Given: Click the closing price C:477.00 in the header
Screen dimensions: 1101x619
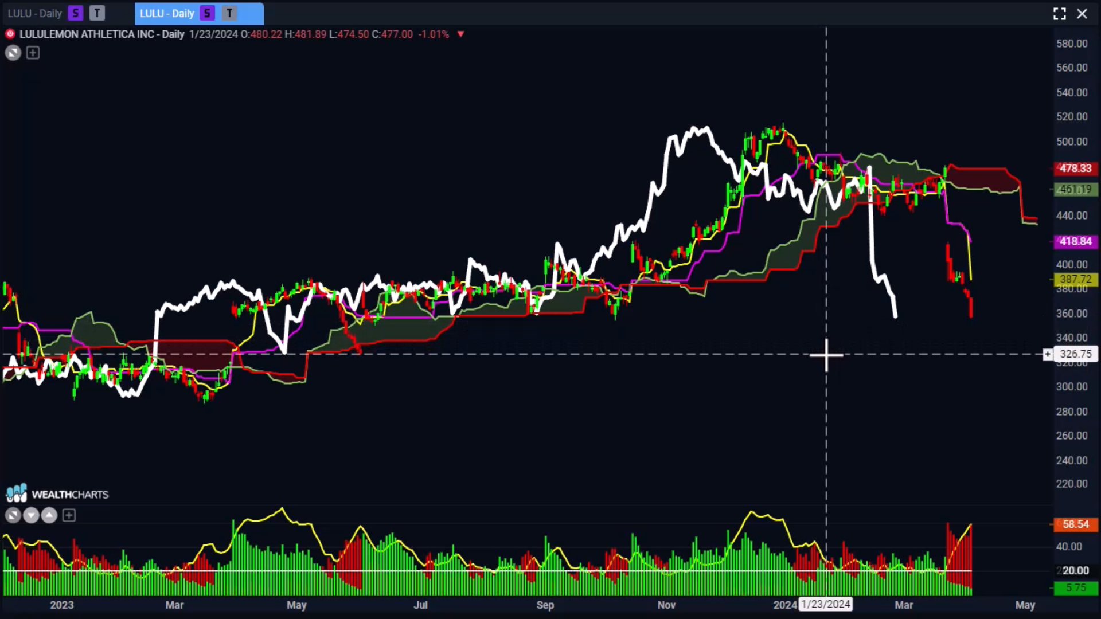Looking at the screenshot, I should click(x=392, y=34).
